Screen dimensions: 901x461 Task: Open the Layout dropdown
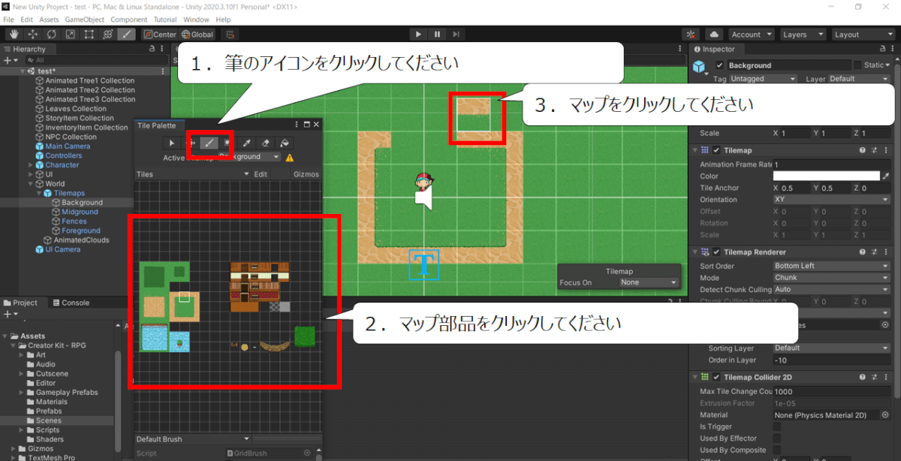[x=863, y=34]
